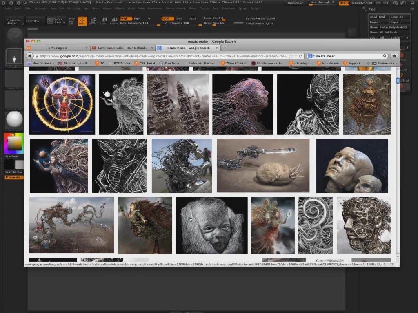This screenshot has height=313, width=418.
Task: Open the BCP Admin bookmark
Action: click(x=120, y=63)
